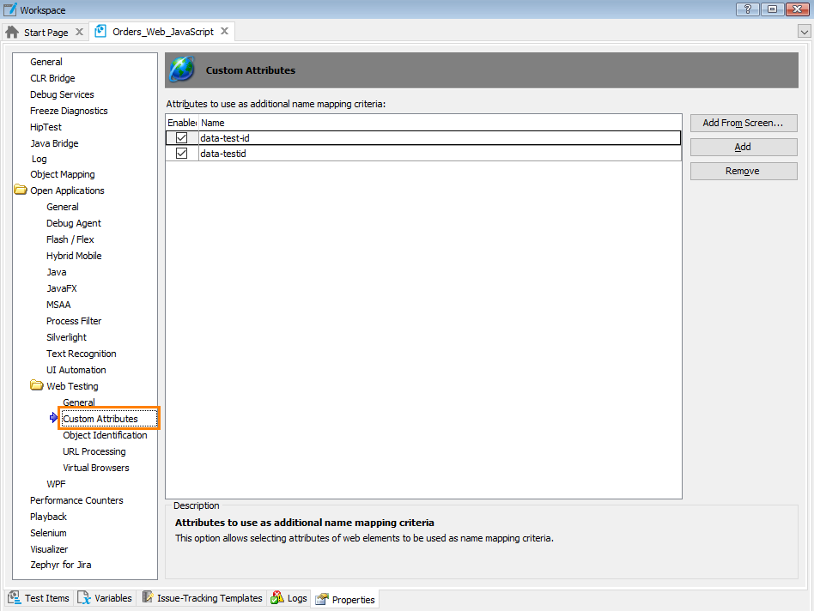Click the Add From Screen button
The width and height of the screenshot is (814, 611).
(x=743, y=123)
